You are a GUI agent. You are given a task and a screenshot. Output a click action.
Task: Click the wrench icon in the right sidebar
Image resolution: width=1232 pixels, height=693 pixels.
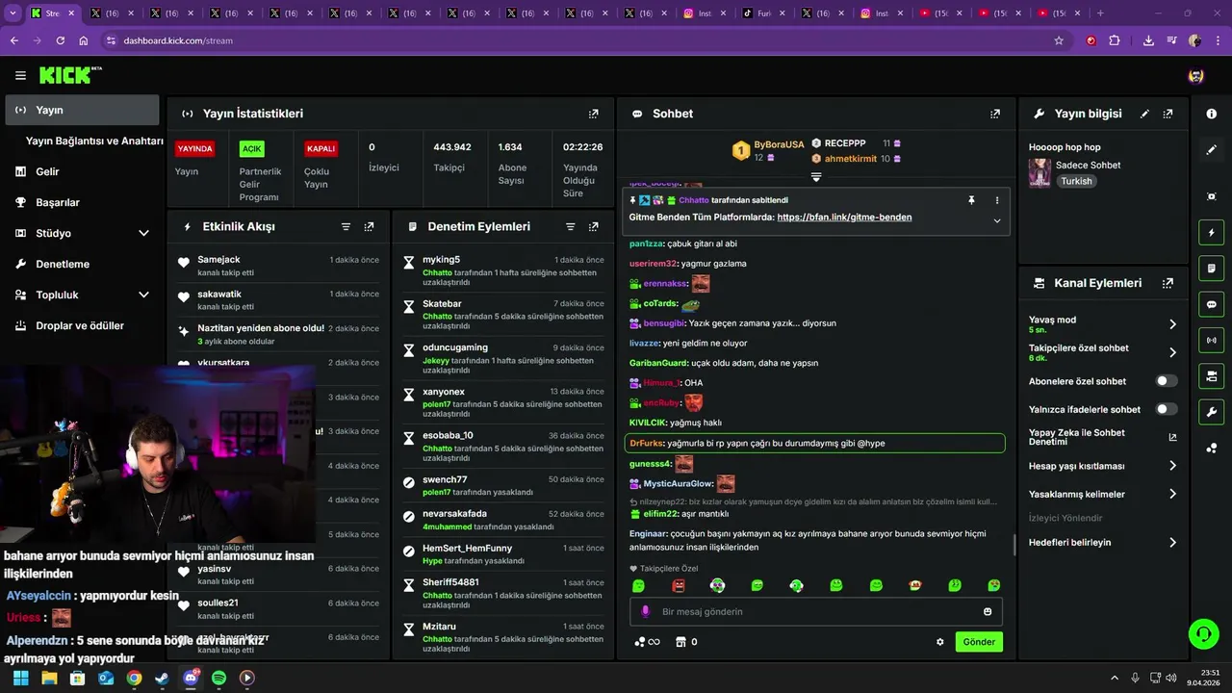click(x=1211, y=412)
